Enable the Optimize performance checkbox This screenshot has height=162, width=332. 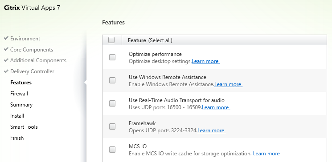pos(112,57)
